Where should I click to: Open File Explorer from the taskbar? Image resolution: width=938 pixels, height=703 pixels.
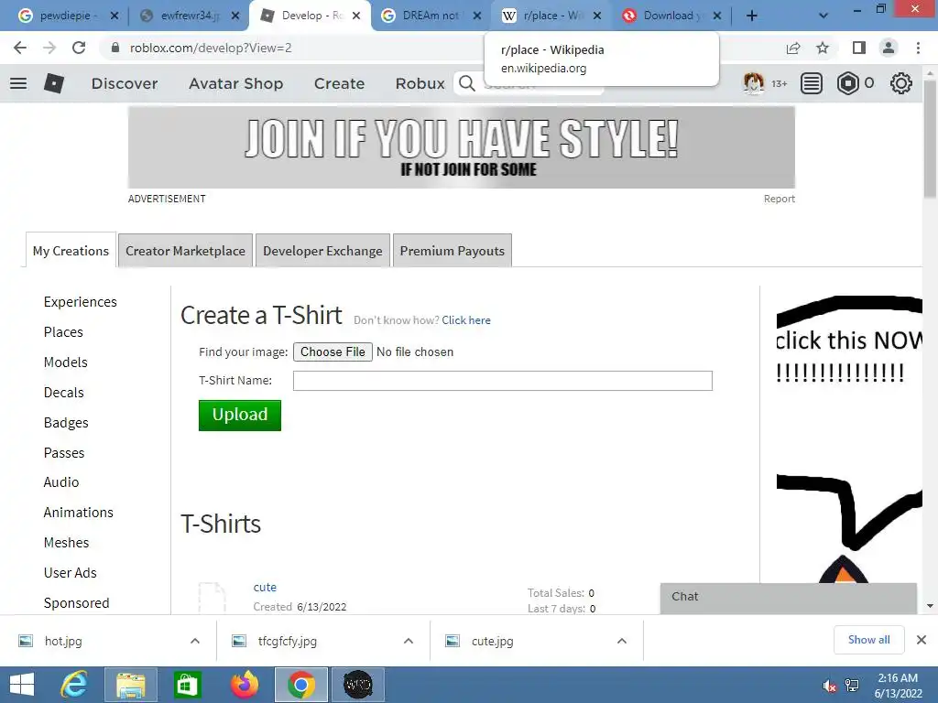point(130,685)
